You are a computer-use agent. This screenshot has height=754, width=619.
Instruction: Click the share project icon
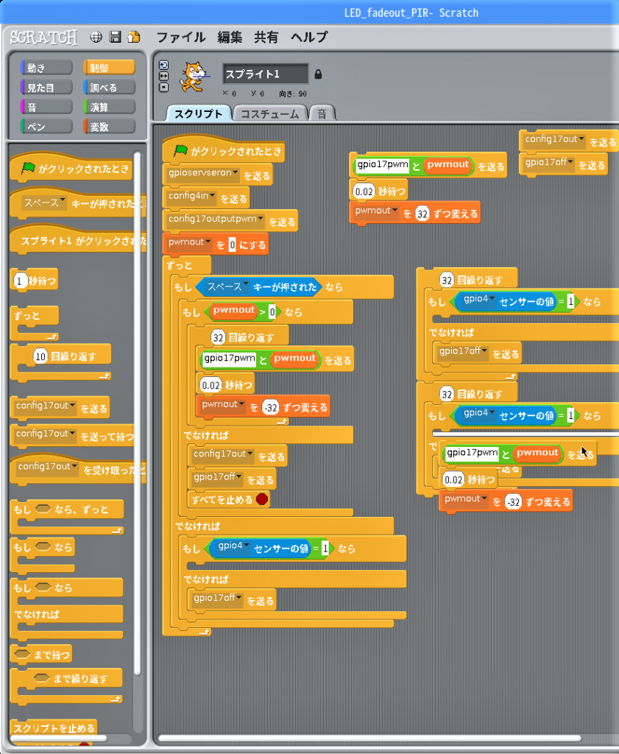tap(133, 37)
